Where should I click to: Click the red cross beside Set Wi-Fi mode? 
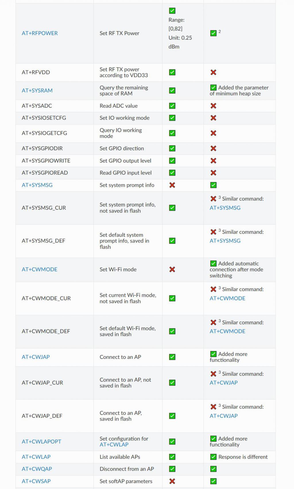[172, 269]
